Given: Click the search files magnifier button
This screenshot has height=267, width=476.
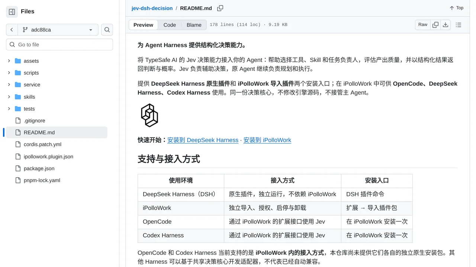Looking at the screenshot, I should click(107, 30).
